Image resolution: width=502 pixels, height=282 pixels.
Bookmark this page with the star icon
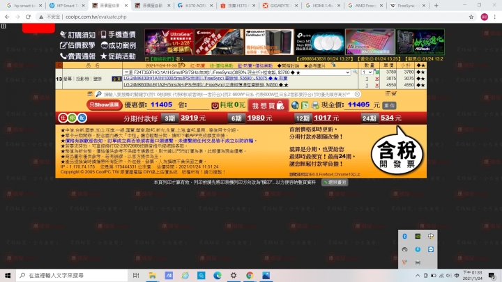471,17
